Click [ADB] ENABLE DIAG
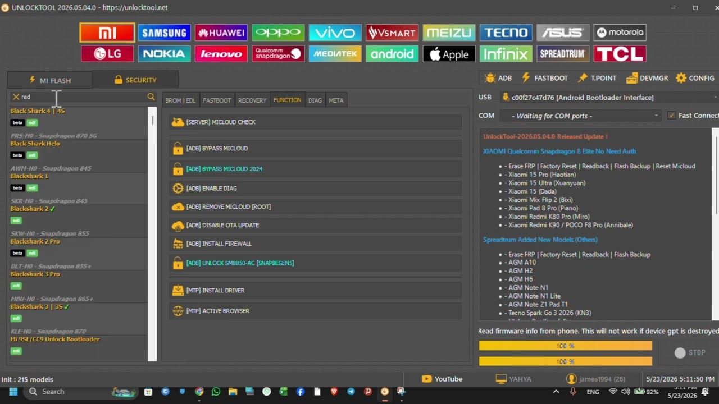The height and width of the screenshot is (404, 719). [x=316, y=189]
